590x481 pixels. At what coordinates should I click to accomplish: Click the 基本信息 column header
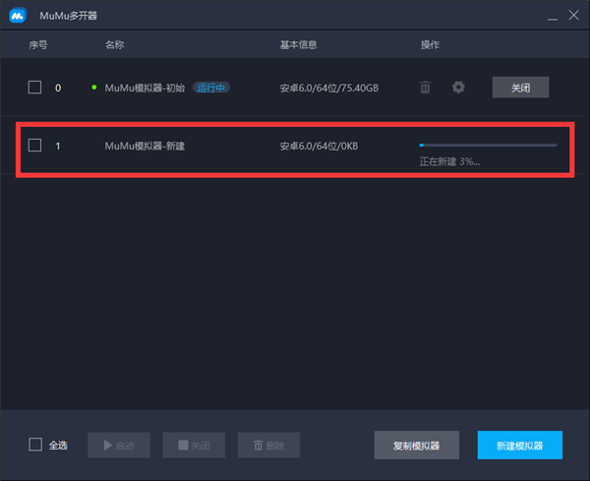click(x=298, y=45)
